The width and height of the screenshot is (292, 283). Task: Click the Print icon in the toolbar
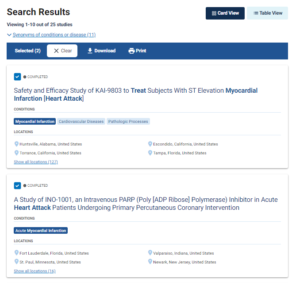(131, 51)
